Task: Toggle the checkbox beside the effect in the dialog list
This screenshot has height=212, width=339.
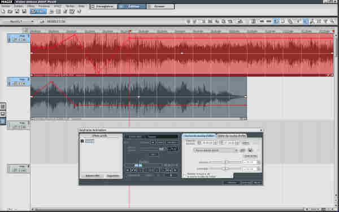Action: [x=82, y=141]
